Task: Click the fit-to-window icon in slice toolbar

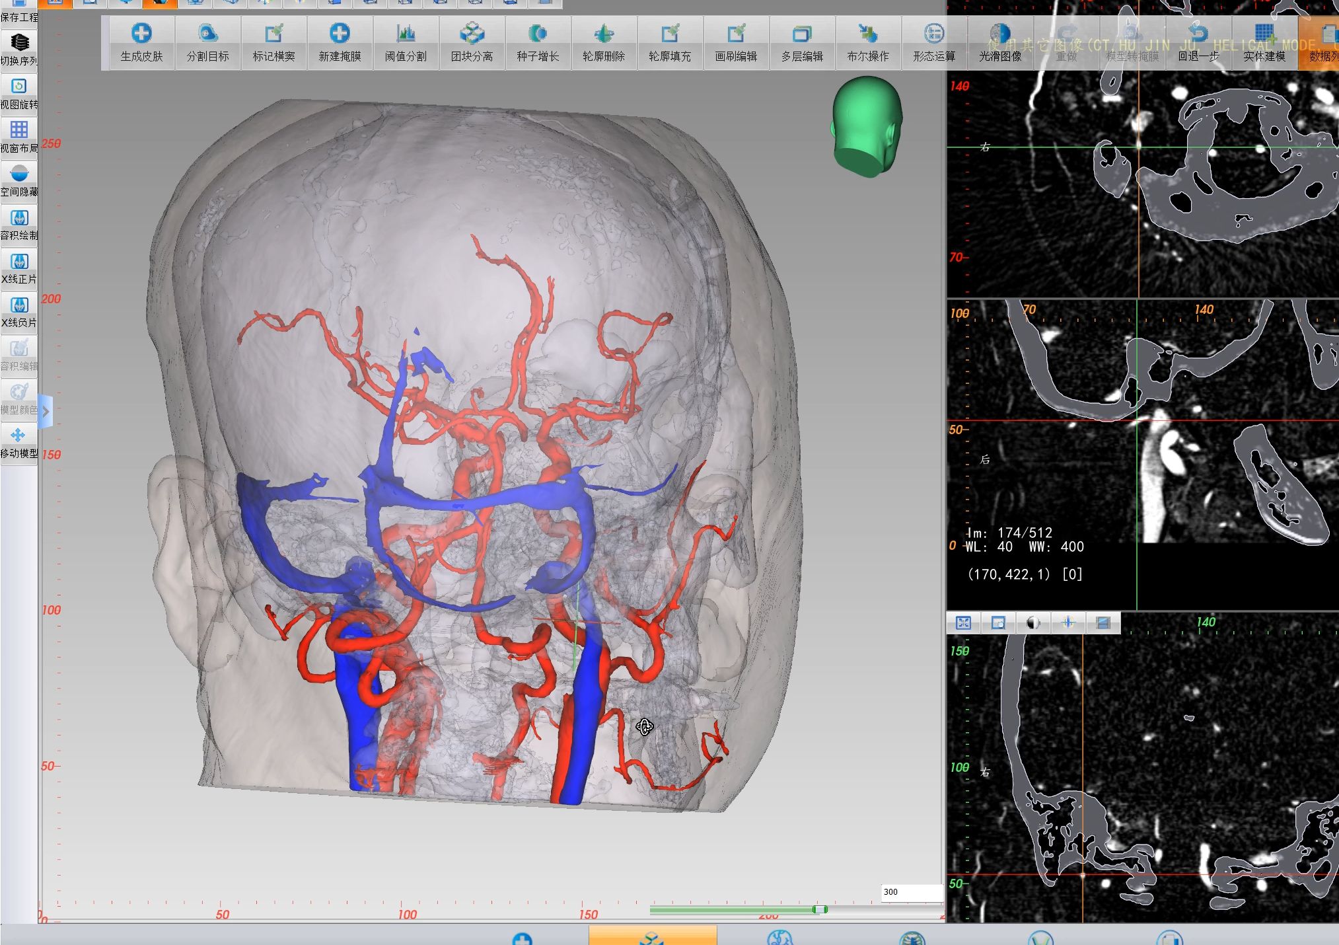Action: [x=963, y=623]
